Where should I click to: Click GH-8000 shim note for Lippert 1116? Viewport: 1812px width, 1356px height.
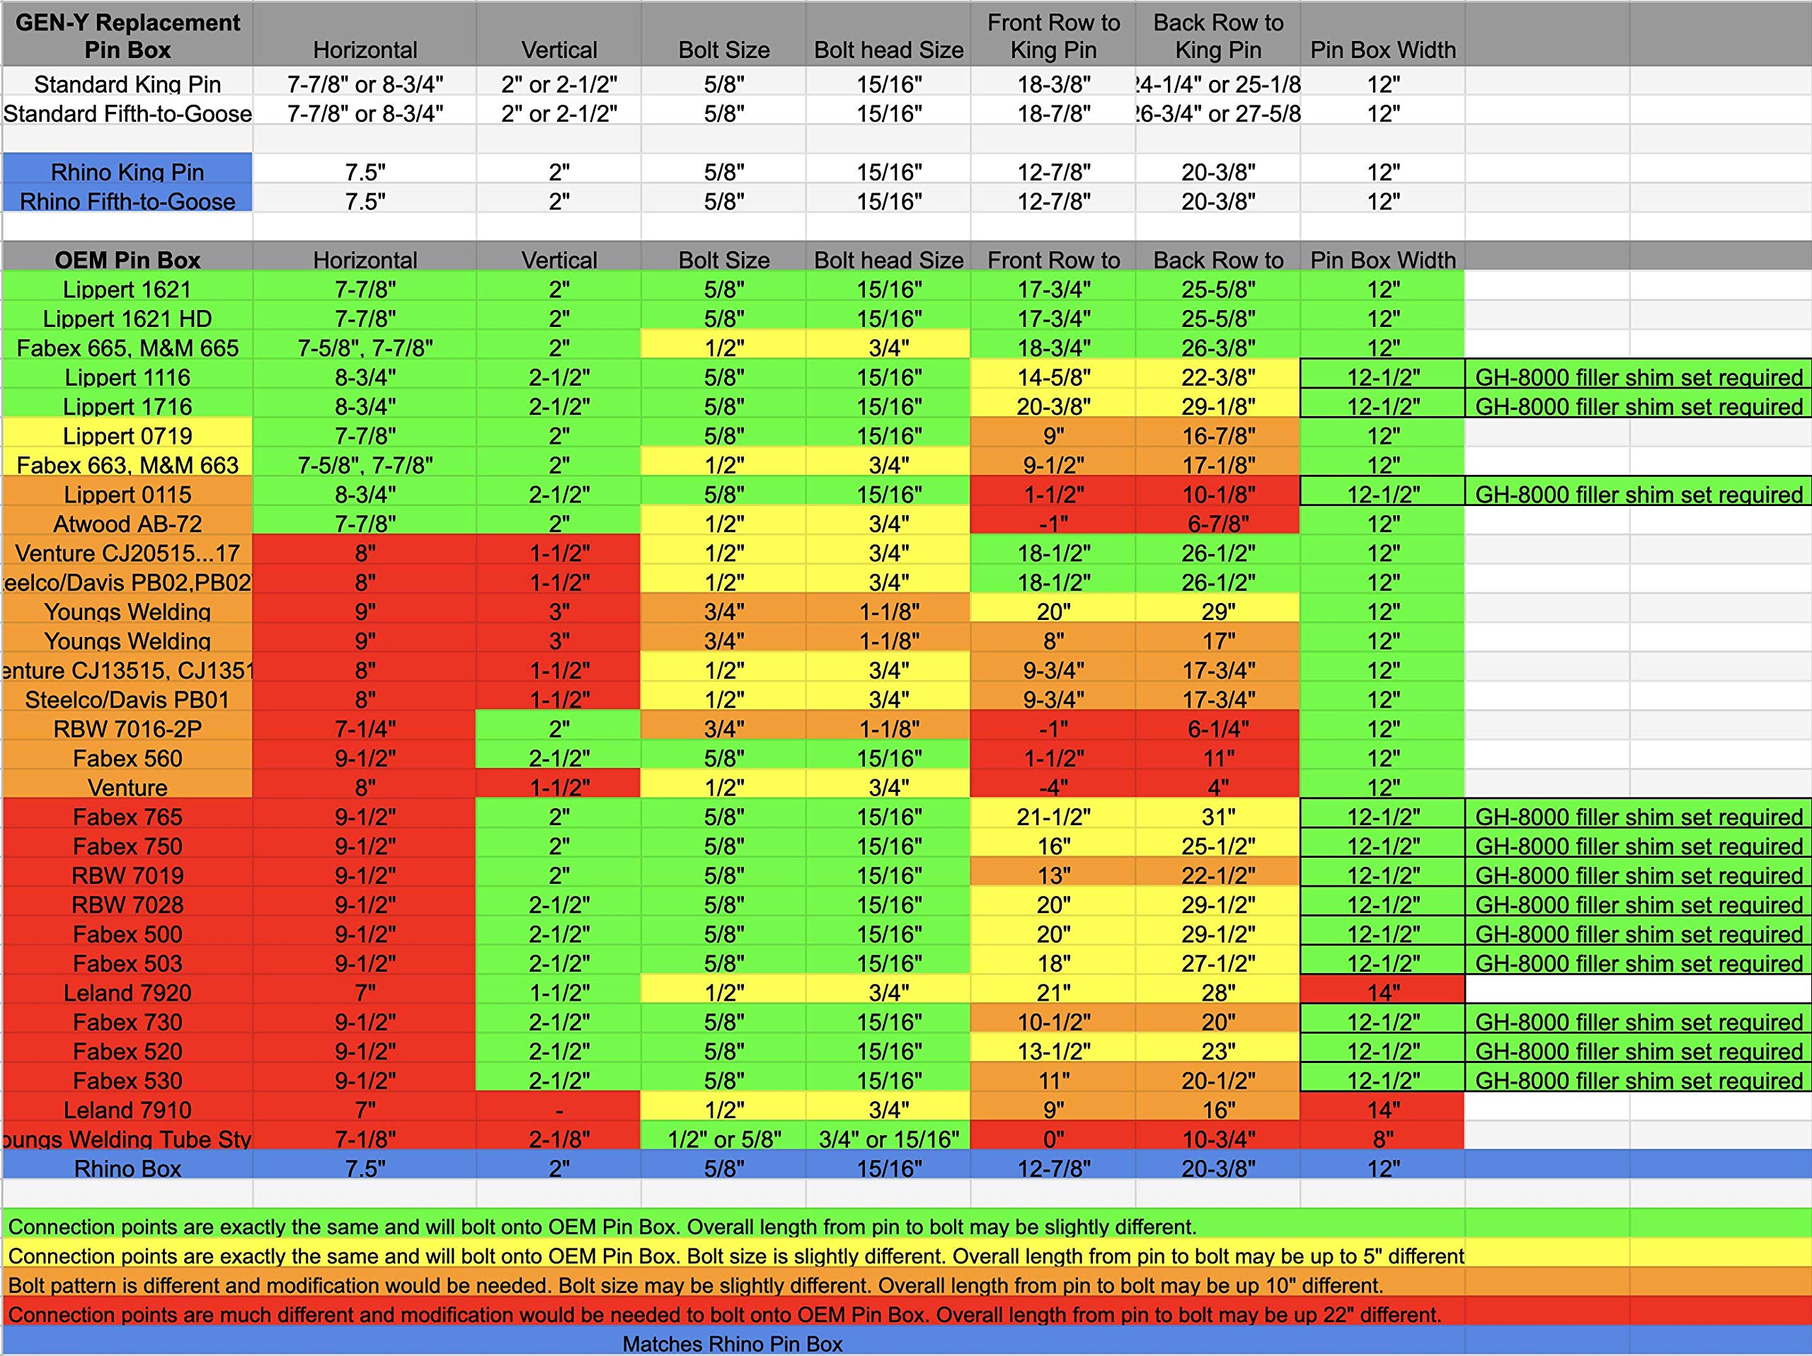coord(1637,377)
